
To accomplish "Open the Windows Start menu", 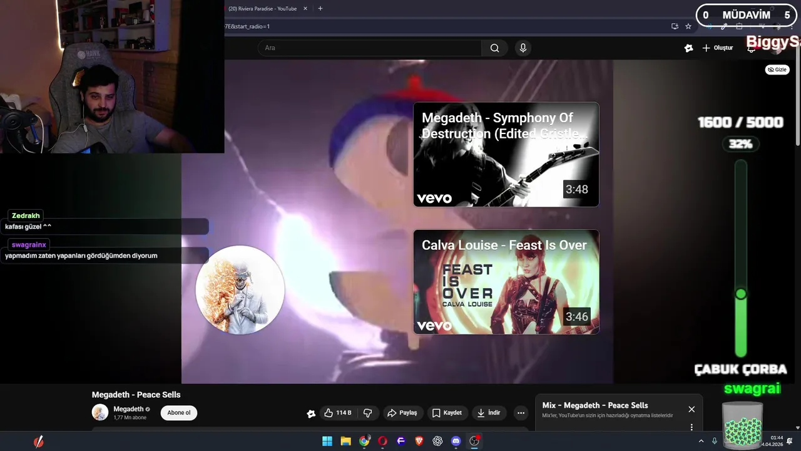I will click(x=327, y=441).
